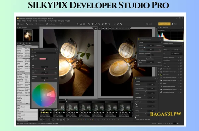Screen dimensions: 199x131
Task: Select the perspective trimming frame icon
Action: pos(84,24)
